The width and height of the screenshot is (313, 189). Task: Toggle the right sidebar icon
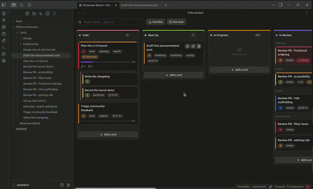pos(281,5)
